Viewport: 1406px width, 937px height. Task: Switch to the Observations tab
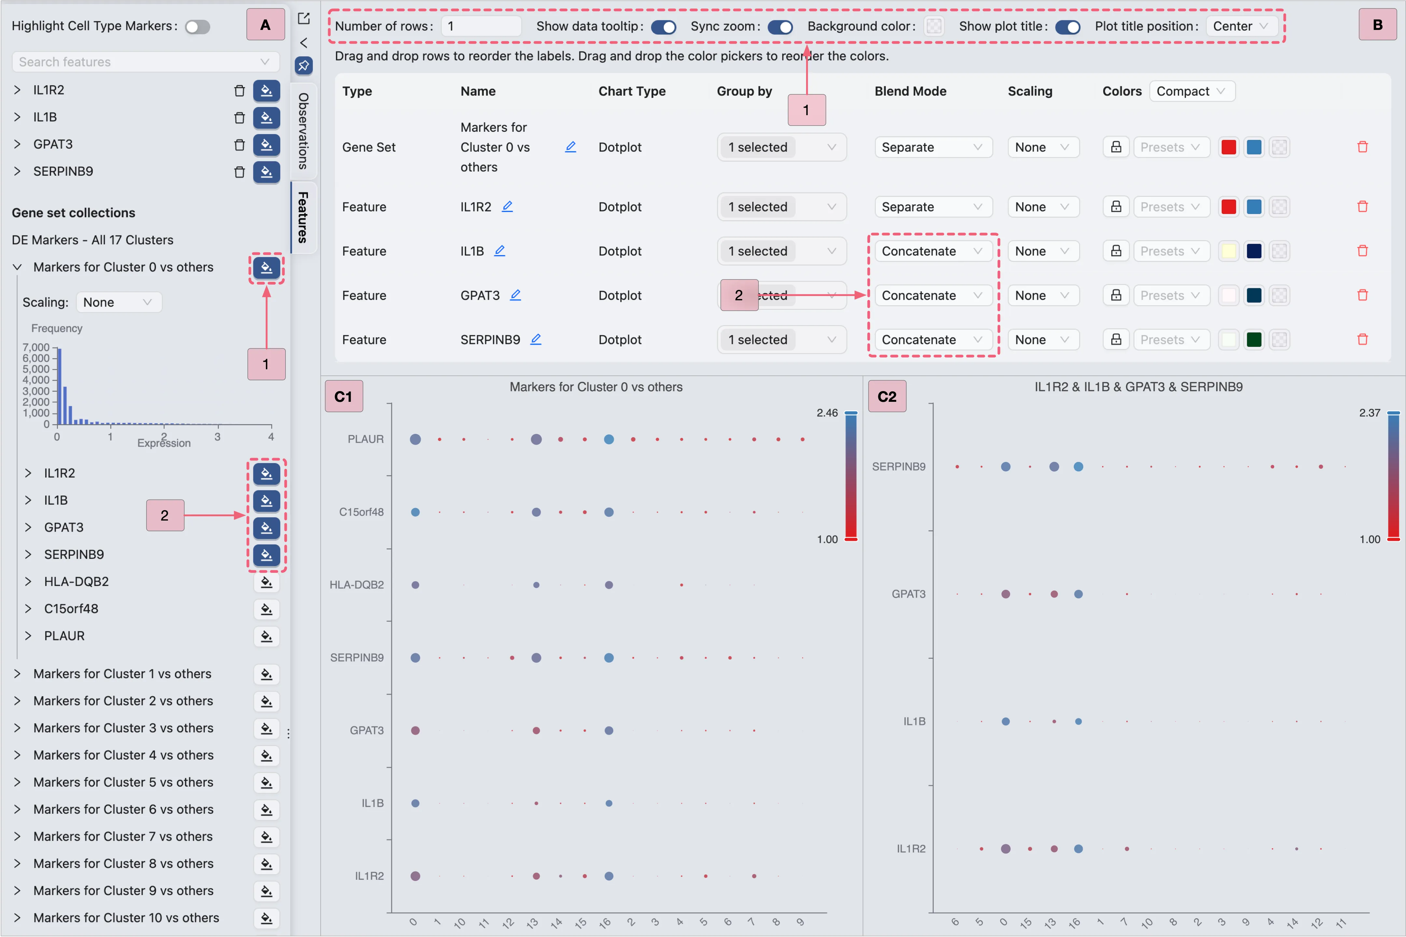coord(303,131)
